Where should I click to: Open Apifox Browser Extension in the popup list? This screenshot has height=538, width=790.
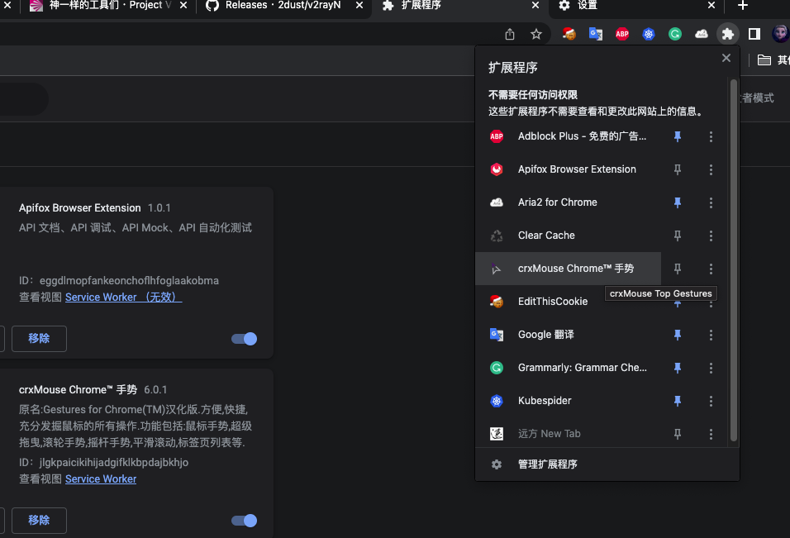(568, 169)
